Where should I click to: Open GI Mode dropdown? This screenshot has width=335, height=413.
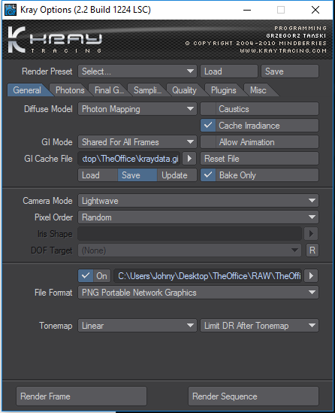(137, 142)
